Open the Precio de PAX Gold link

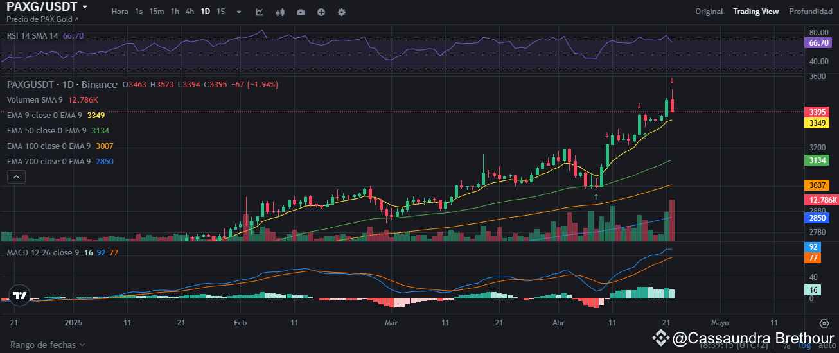coord(42,19)
